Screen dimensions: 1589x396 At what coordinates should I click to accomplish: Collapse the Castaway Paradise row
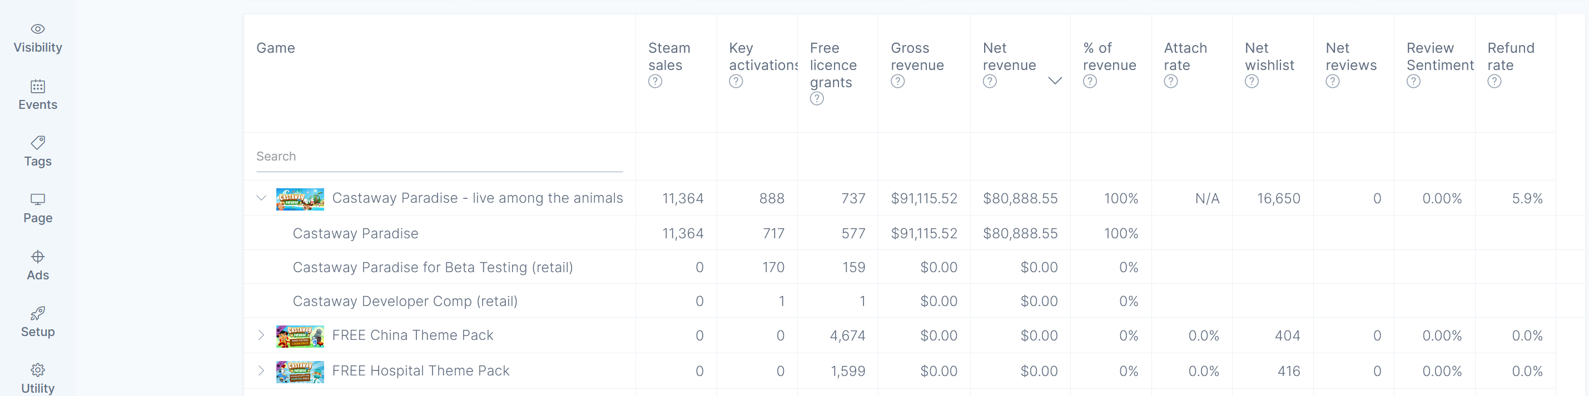point(261,198)
